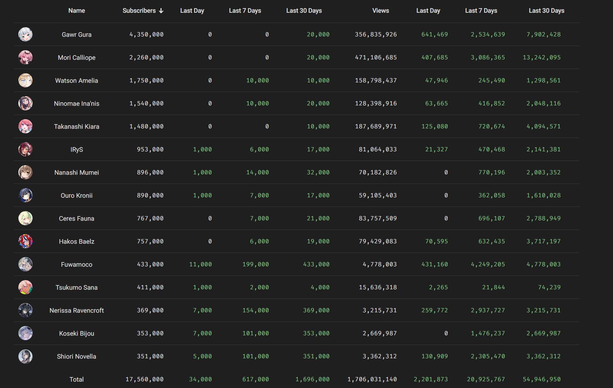Sort by subscribers Last Day header
This screenshot has width=613, height=388.
coord(192,11)
